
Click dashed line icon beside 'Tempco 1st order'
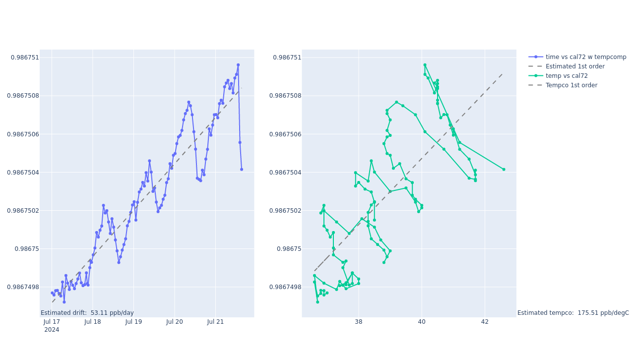click(x=536, y=85)
